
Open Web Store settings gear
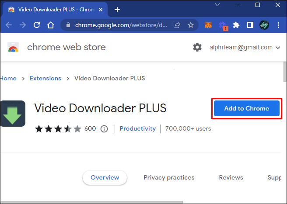coord(197,47)
